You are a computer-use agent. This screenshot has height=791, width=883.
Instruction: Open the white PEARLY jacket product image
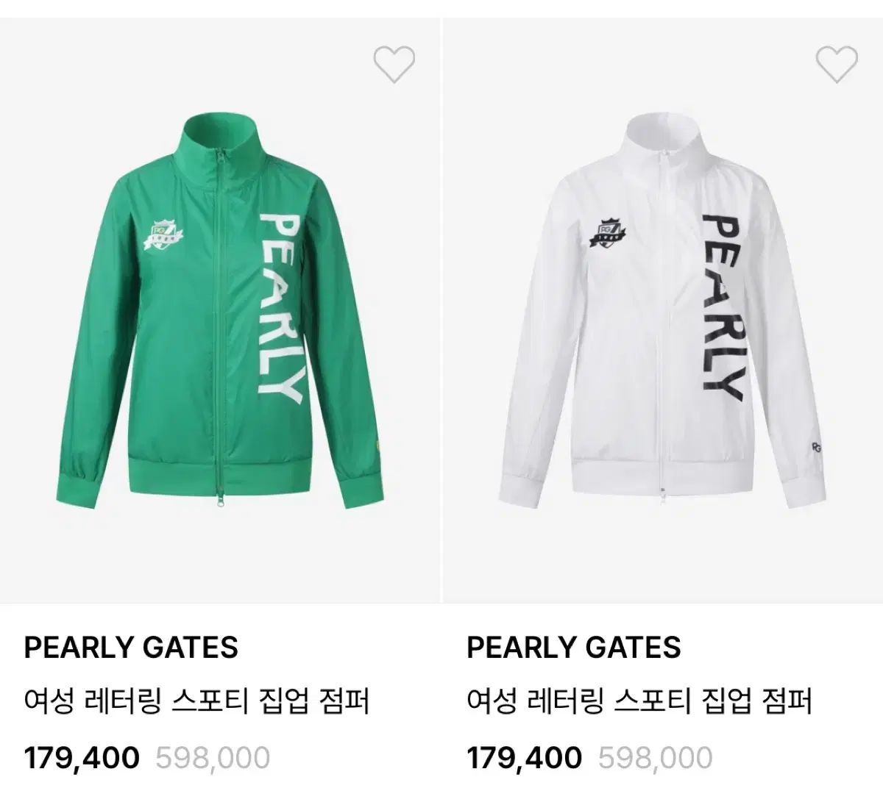click(663, 310)
